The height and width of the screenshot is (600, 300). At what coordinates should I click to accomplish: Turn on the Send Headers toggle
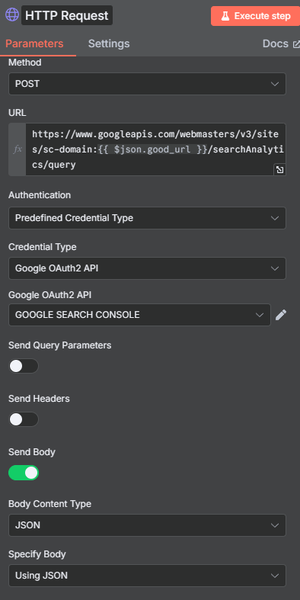click(x=24, y=419)
